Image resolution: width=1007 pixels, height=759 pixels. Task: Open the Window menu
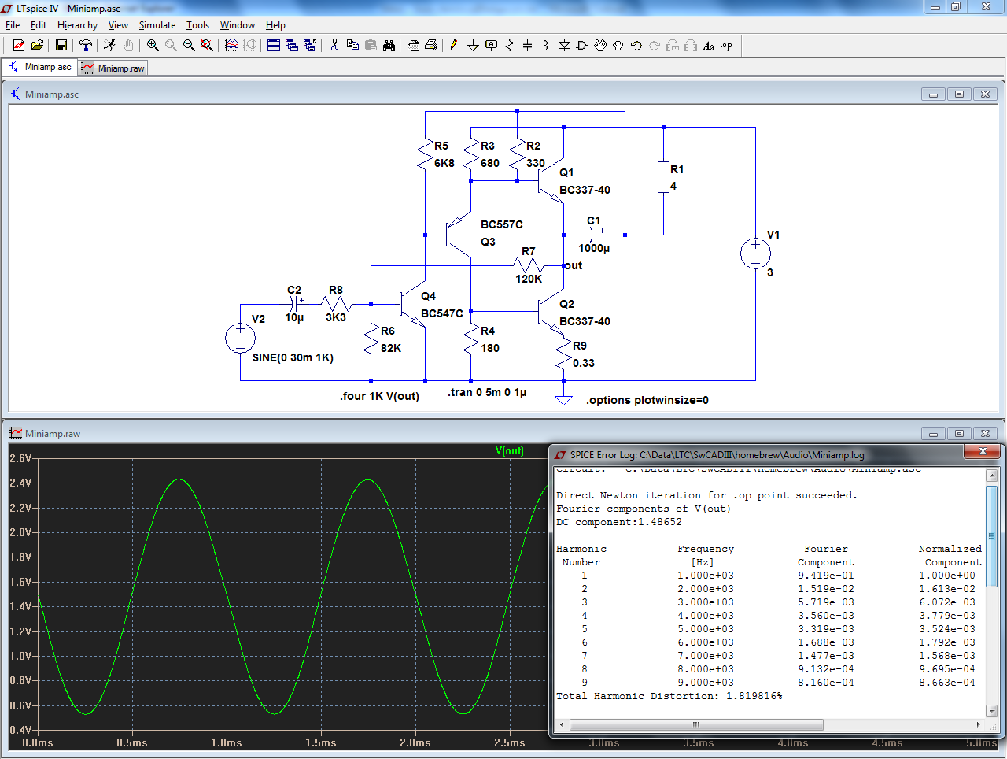(x=237, y=25)
